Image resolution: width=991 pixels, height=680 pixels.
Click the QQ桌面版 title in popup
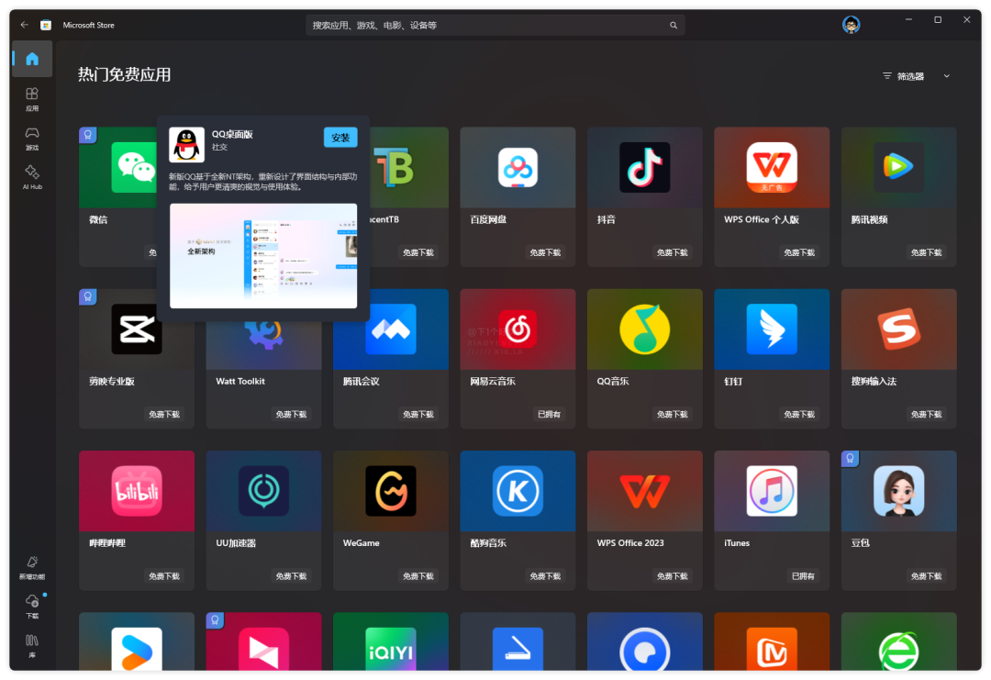232,134
